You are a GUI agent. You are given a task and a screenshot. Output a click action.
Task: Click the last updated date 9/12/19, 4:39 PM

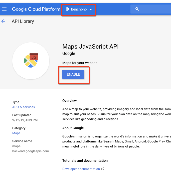click(x=25, y=120)
